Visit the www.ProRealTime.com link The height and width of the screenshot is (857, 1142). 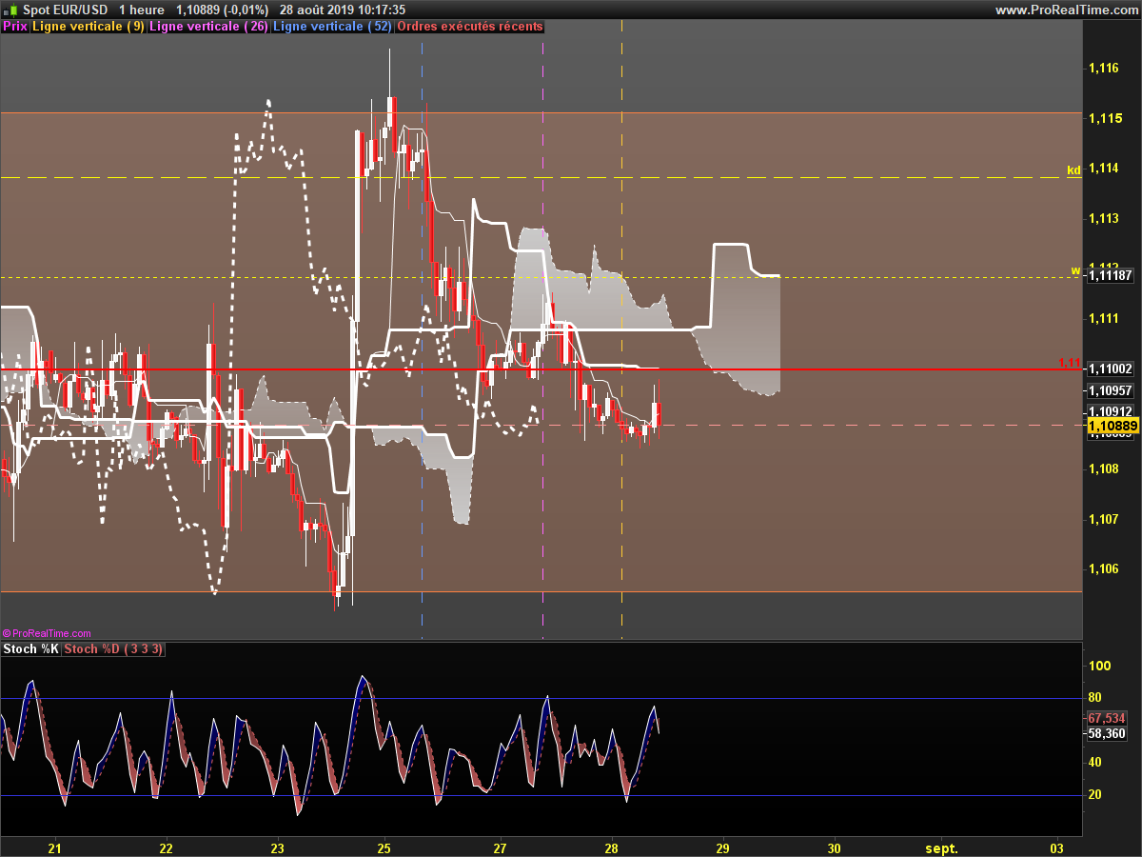[1065, 10]
